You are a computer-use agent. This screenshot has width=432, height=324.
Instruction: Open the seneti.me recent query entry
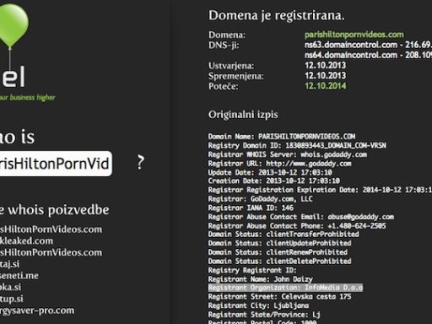19,275
